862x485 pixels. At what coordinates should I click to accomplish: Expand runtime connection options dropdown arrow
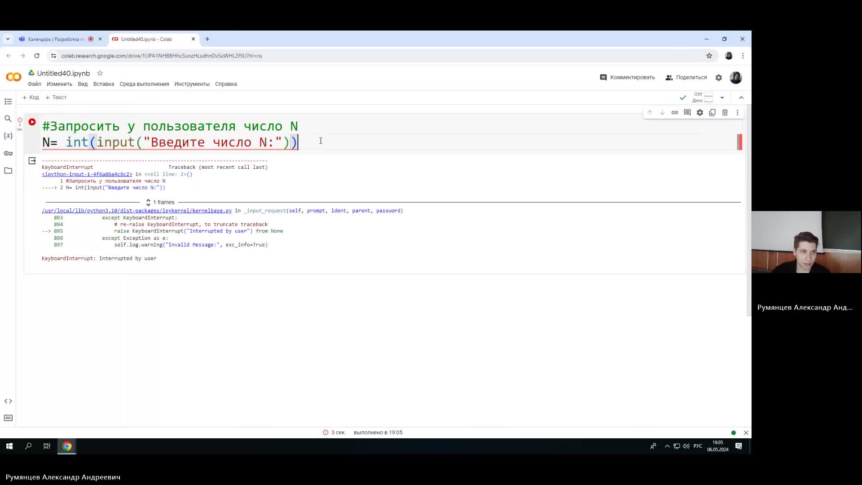tap(722, 97)
